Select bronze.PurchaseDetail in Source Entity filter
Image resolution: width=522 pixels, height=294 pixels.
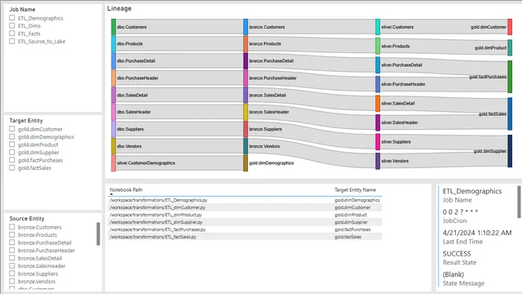(x=12, y=243)
